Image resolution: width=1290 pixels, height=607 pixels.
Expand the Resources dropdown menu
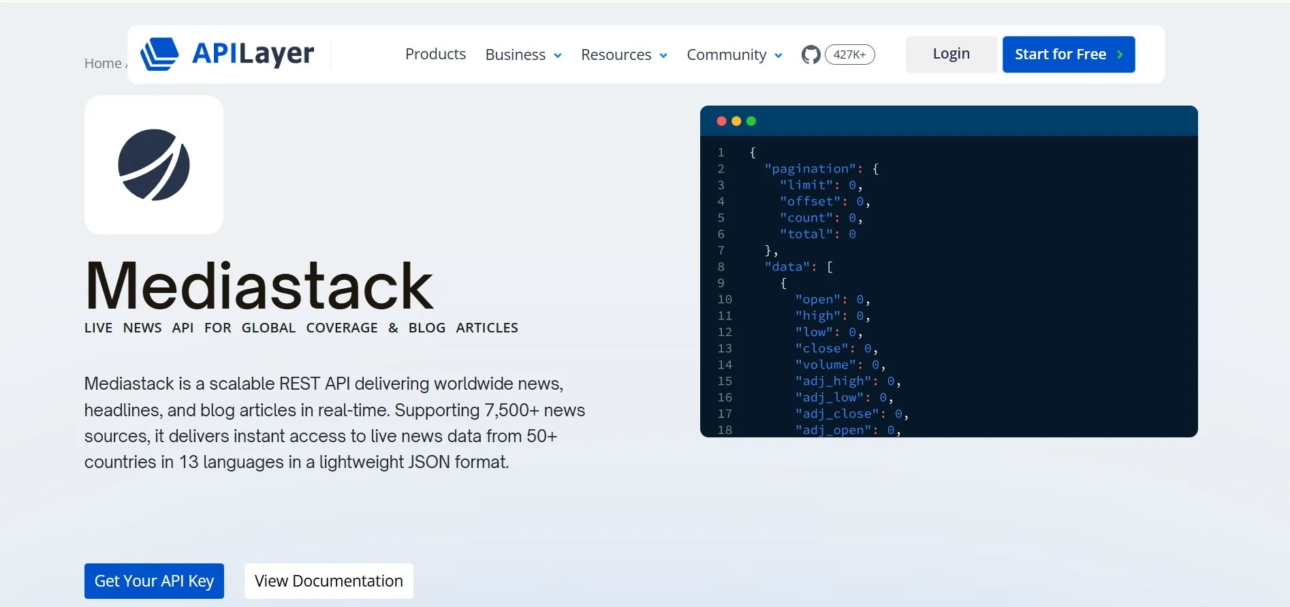click(x=624, y=55)
